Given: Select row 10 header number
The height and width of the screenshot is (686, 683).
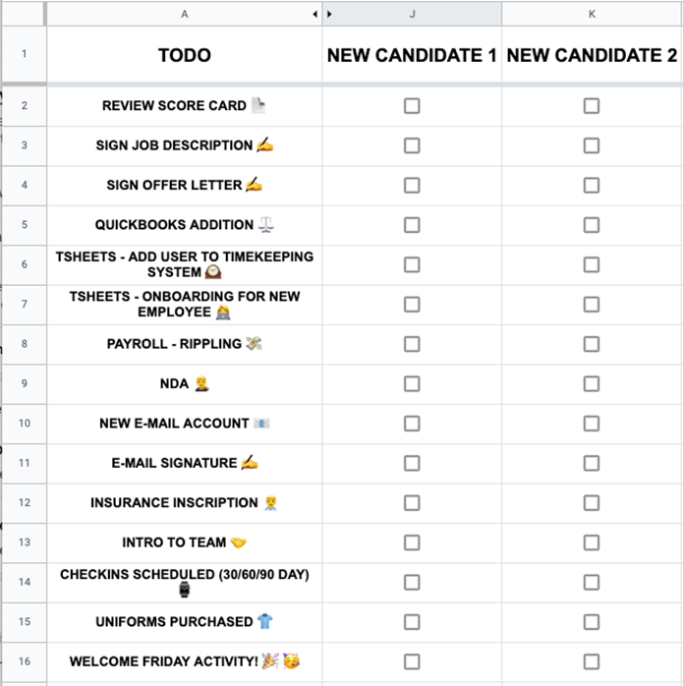Looking at the screenshot, I should [x=24, y=424].
